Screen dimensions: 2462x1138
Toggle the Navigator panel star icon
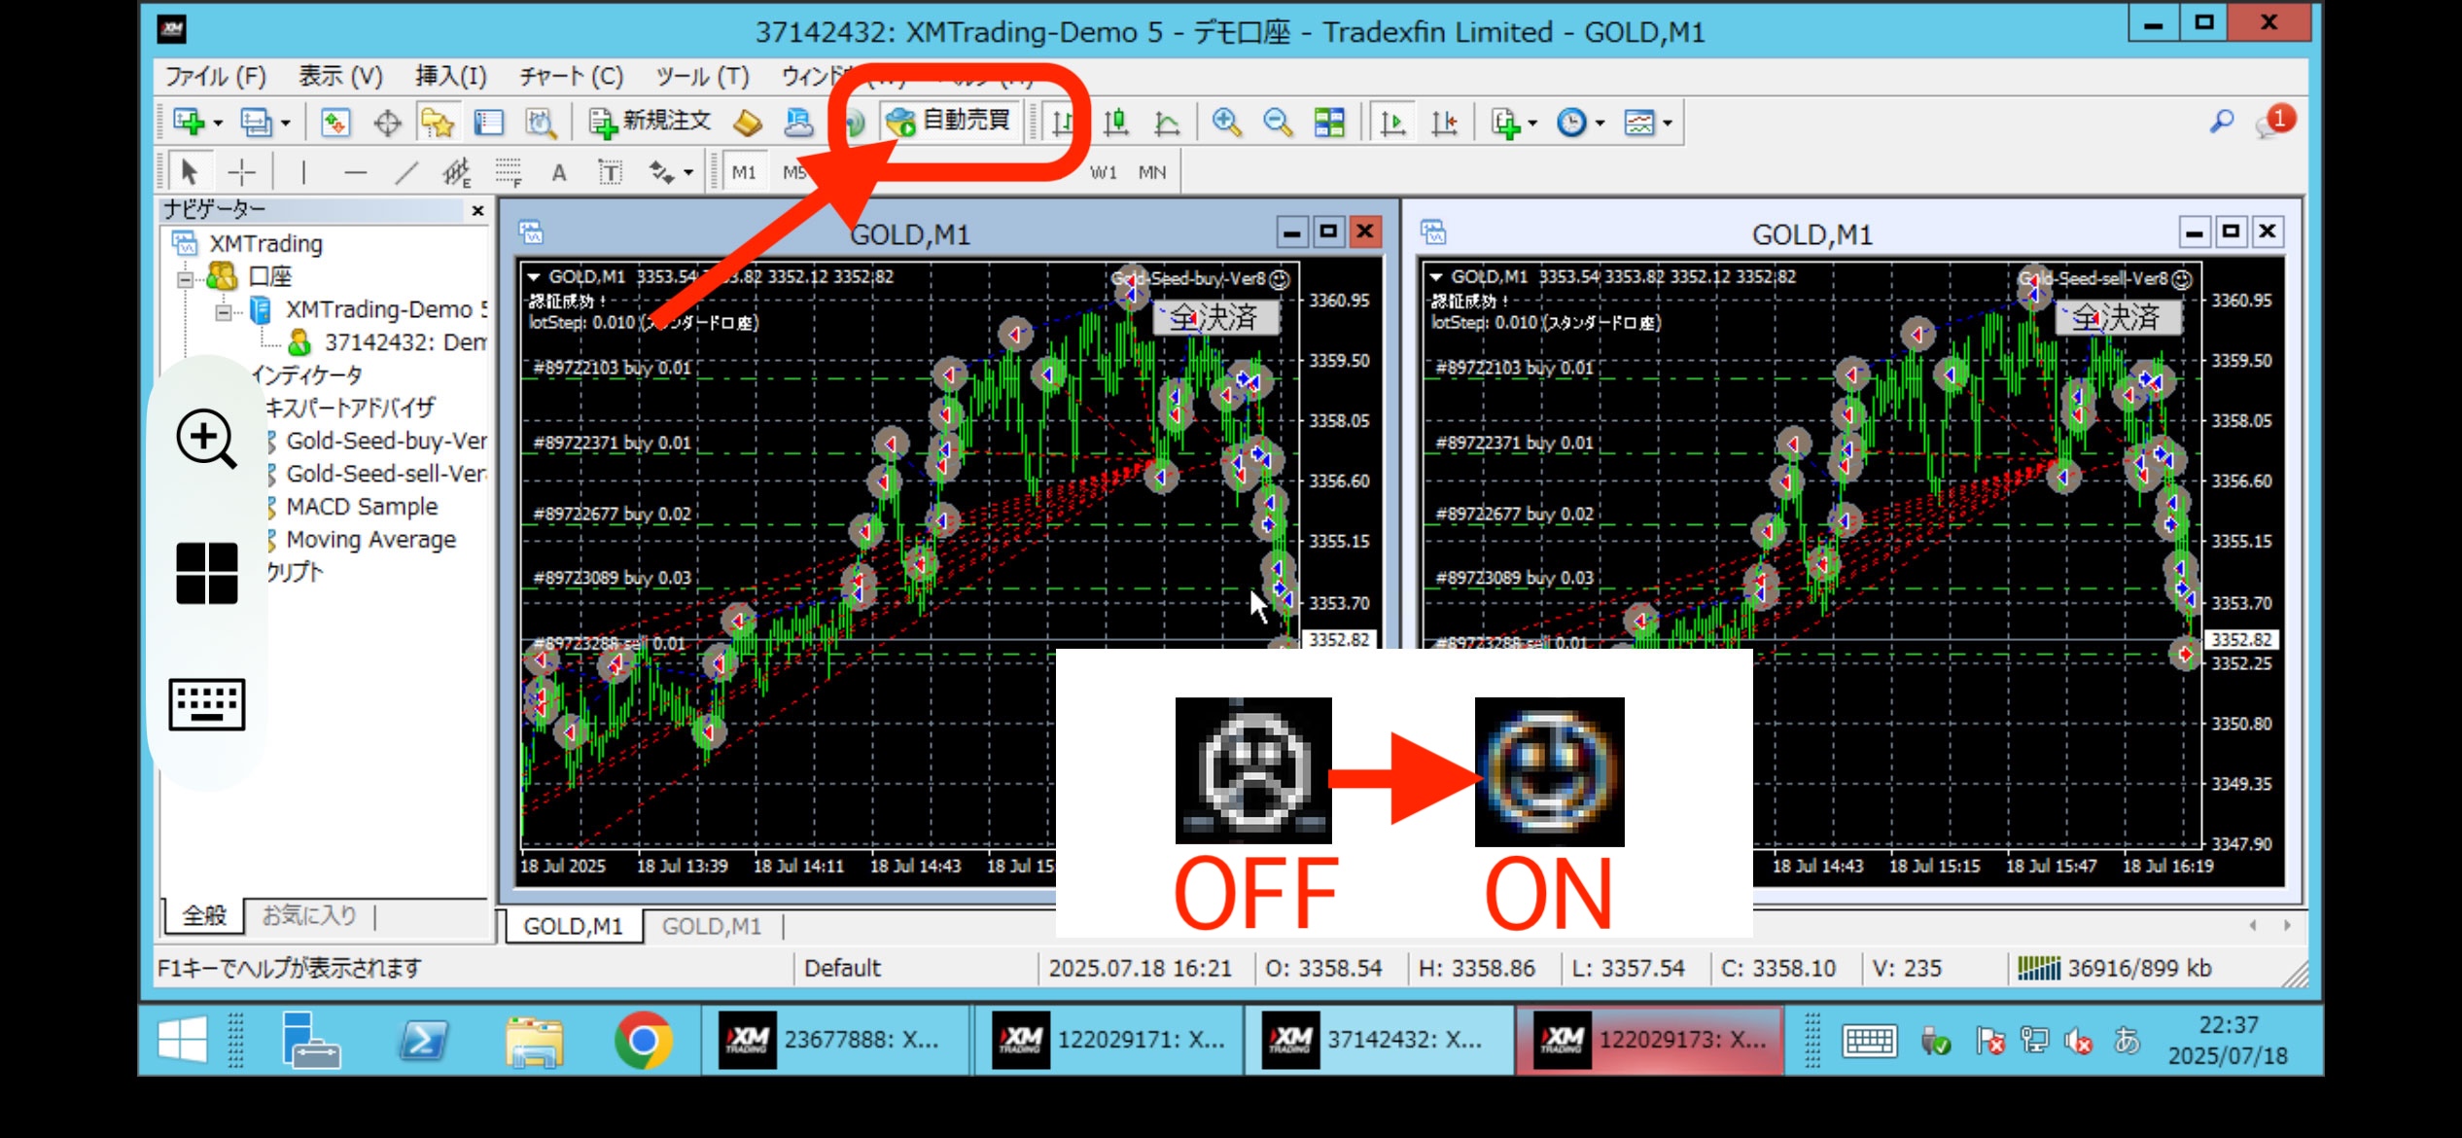pyautogui.click(x=438, y=123)
